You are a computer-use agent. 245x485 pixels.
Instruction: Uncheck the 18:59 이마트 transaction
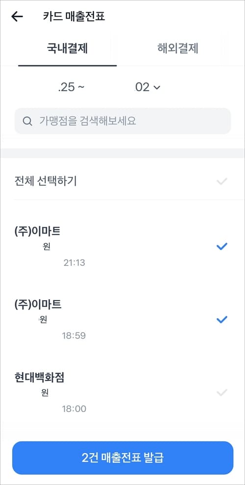click(222, 320)
